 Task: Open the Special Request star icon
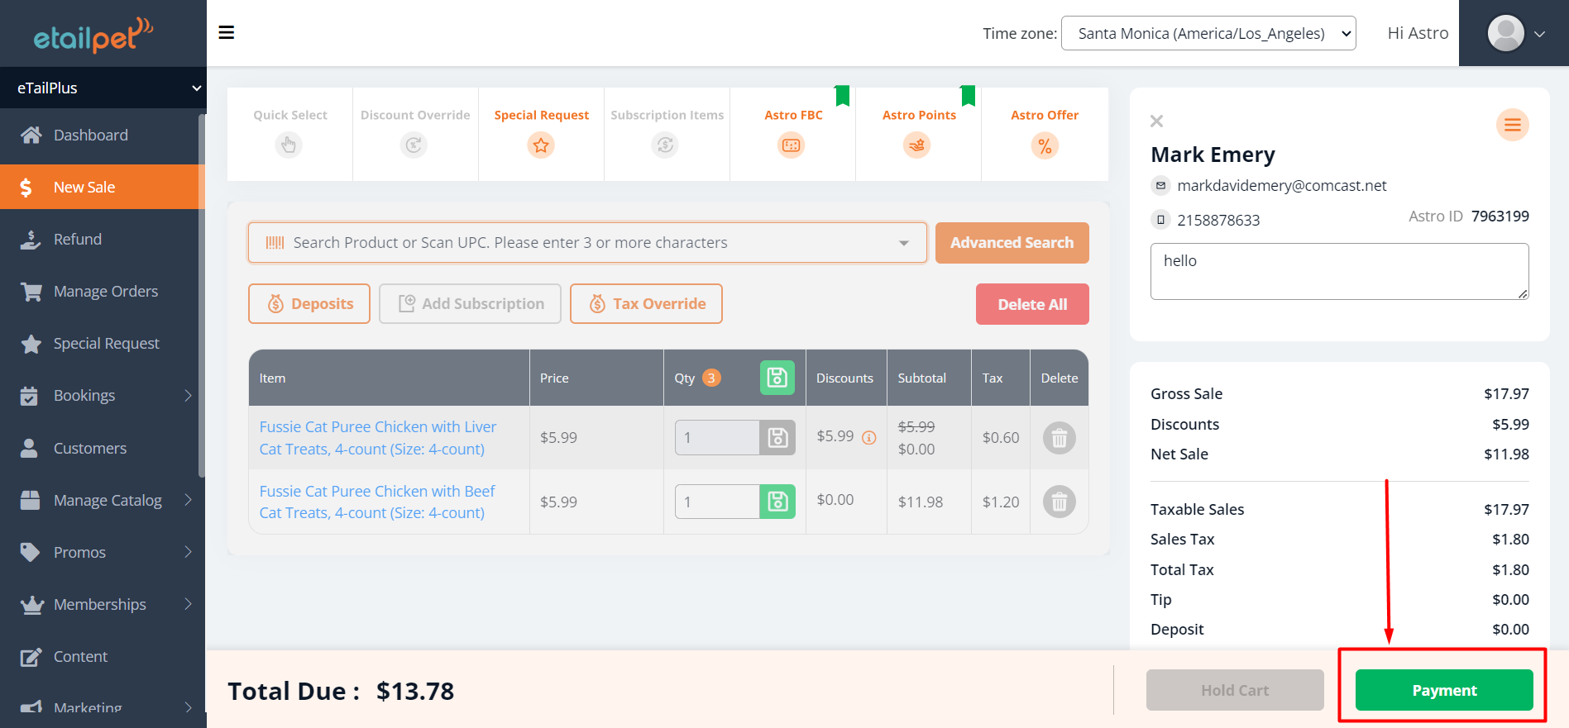coord(541,145)
